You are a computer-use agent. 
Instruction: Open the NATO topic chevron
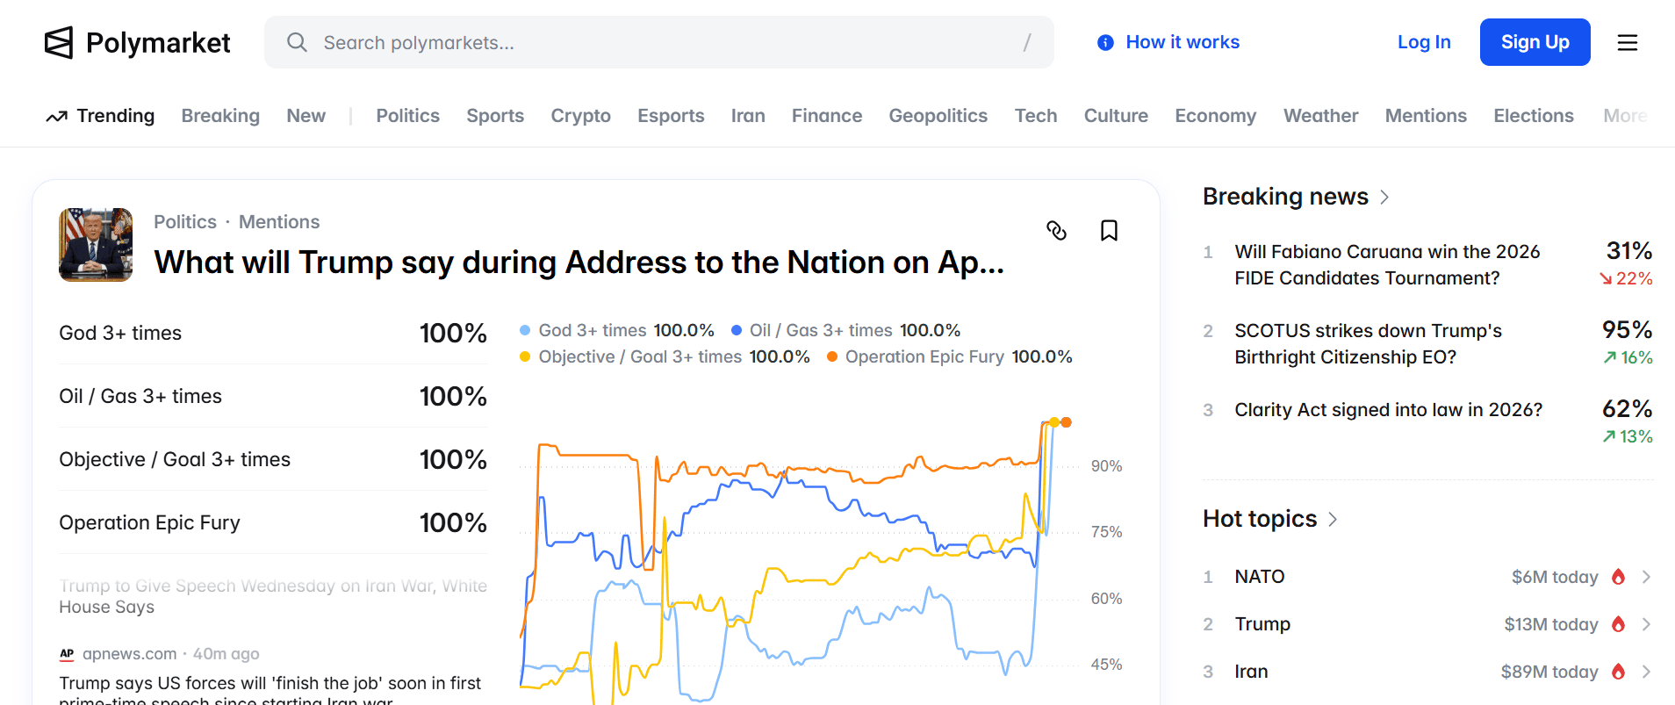(1647, 577)
